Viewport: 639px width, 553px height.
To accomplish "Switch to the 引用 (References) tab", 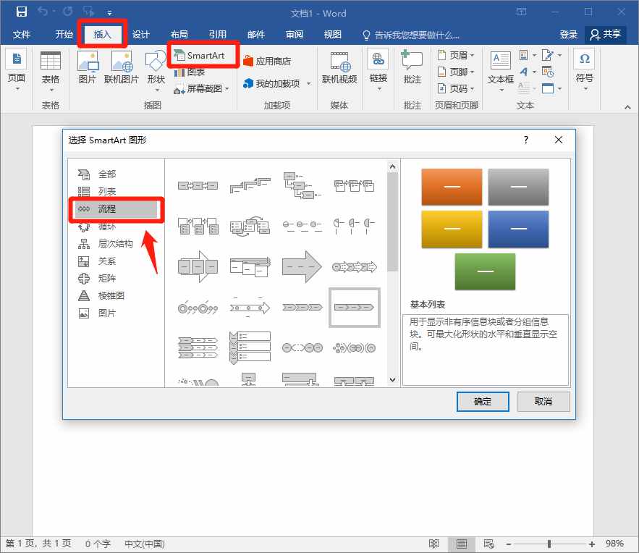I will tap(218, 35).
